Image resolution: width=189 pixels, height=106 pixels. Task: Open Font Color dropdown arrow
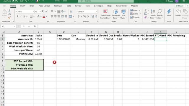tap(47, 16)
